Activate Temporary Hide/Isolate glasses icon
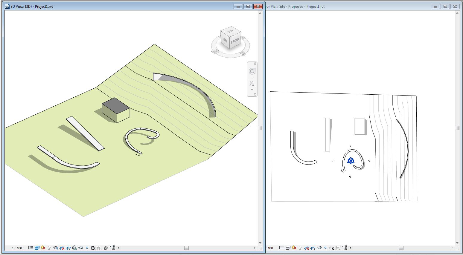The width and height of the screenshot is (463, 255). (80, 248)
